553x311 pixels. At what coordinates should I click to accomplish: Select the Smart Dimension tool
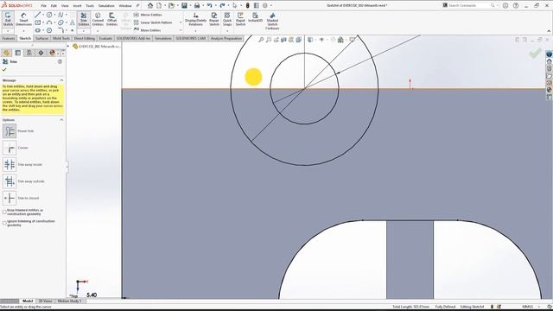point(23,19)
